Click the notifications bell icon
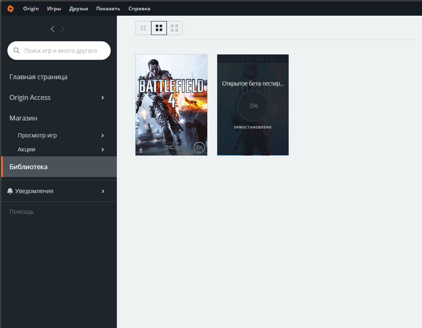 pos(10,191)
